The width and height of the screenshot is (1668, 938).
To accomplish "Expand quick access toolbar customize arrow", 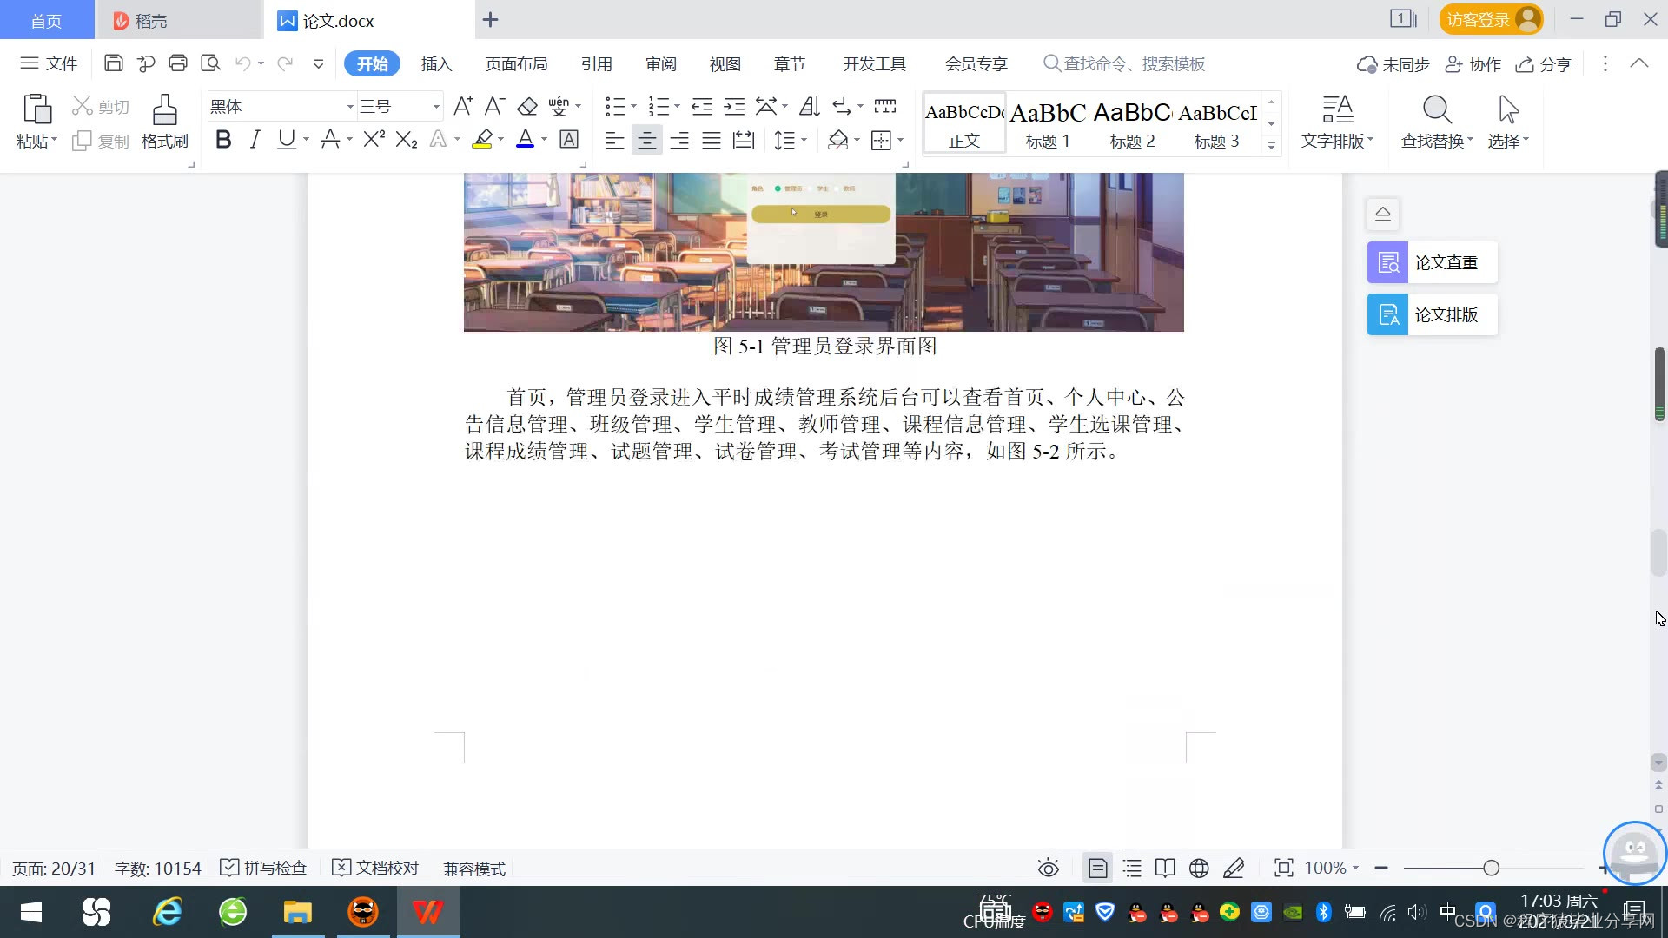I will pyautogui.click(x=319, y=63).
